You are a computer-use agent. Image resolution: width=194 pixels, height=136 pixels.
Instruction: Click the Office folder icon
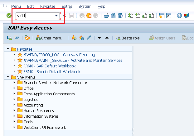20,88
